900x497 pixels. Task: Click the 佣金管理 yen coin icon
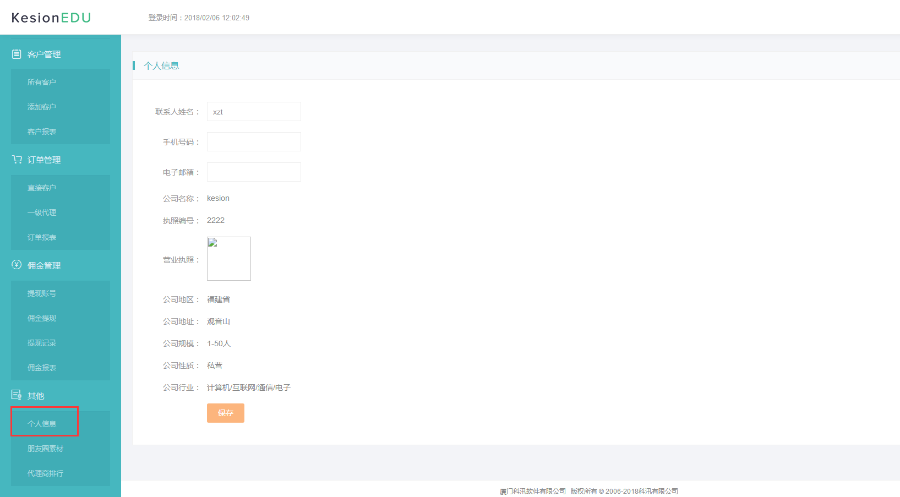point(17,265)
